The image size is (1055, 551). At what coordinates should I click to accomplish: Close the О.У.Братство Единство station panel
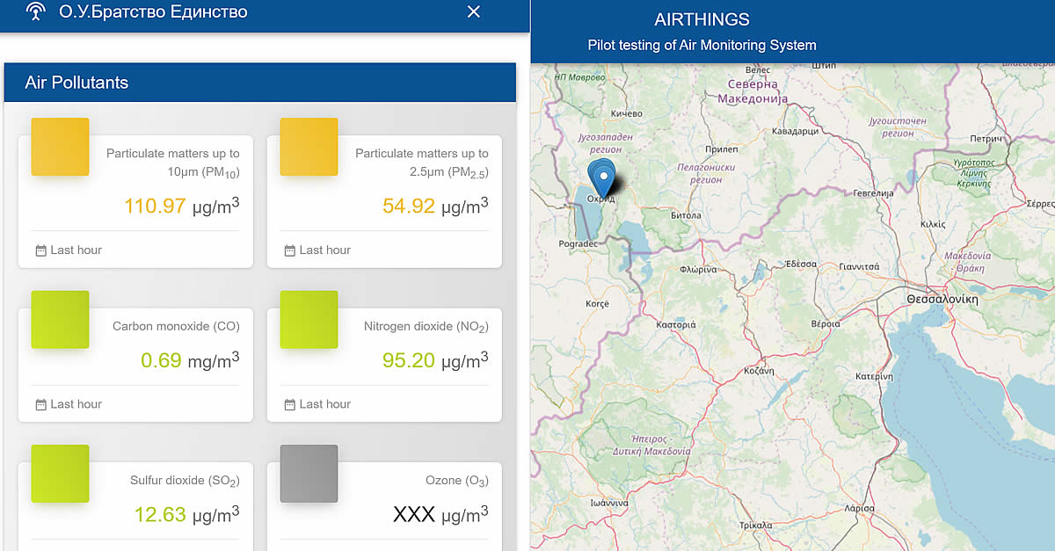(x=473, y=11)
